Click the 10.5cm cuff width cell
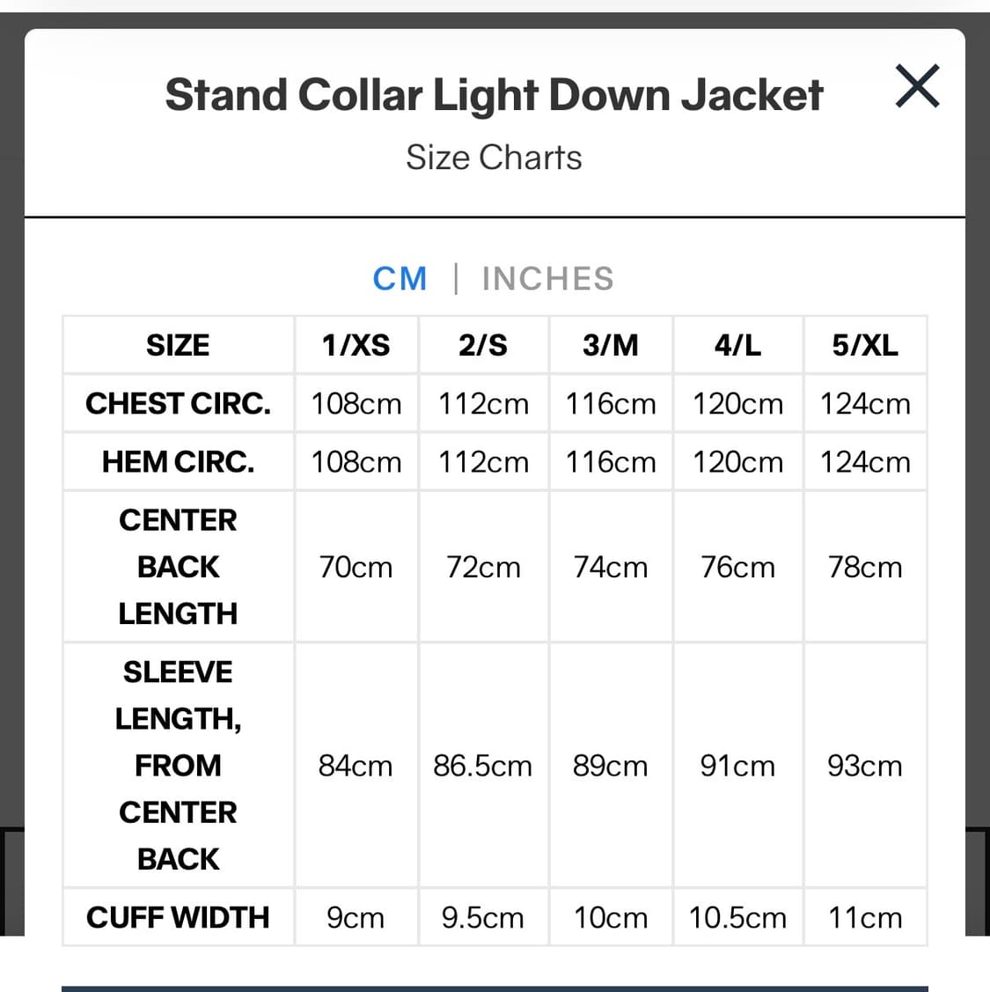Image resolution: width=990 pixels, height=992 pixels. coord(737,918)
